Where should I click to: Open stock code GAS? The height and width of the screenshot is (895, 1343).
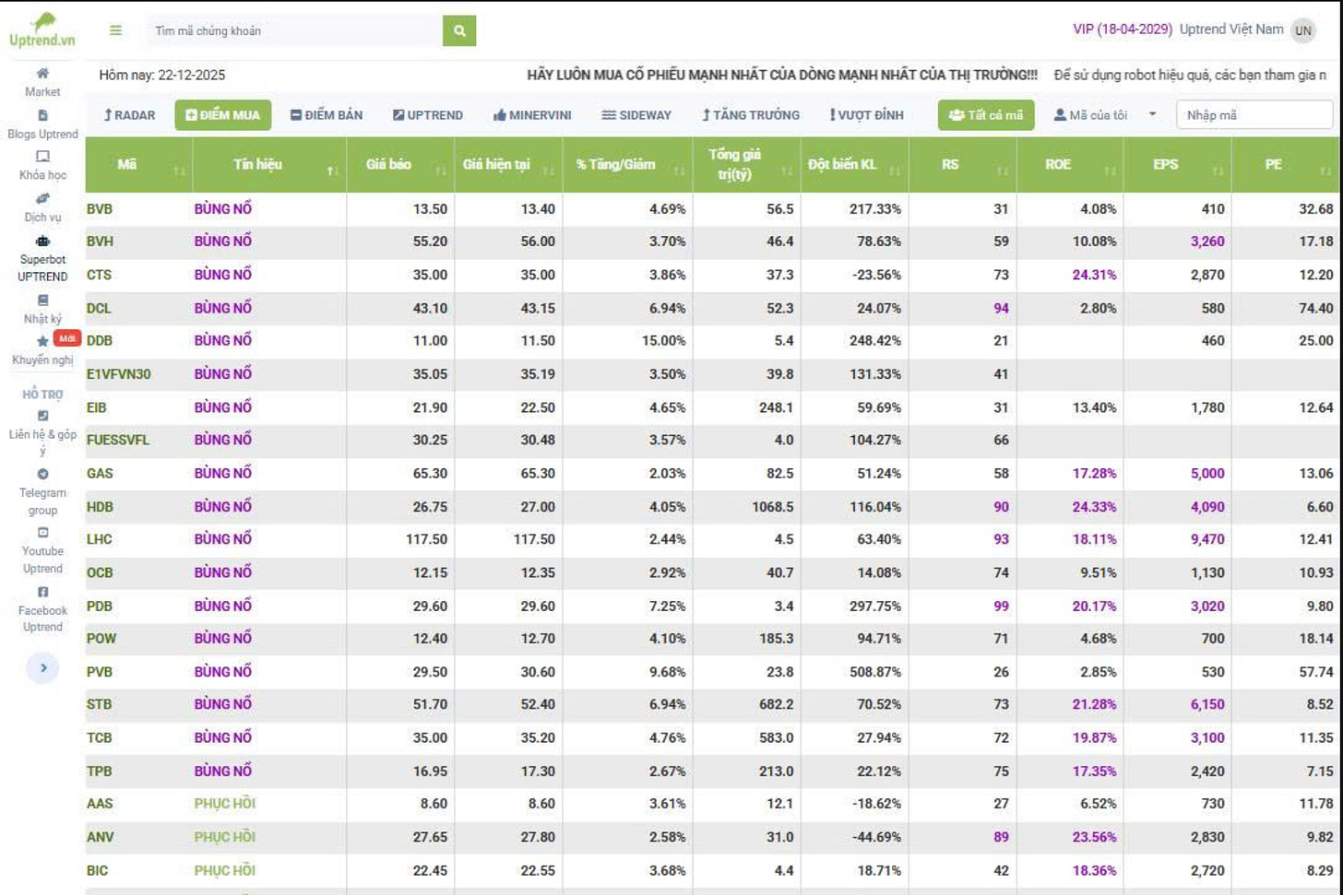[x=100, y=474]
